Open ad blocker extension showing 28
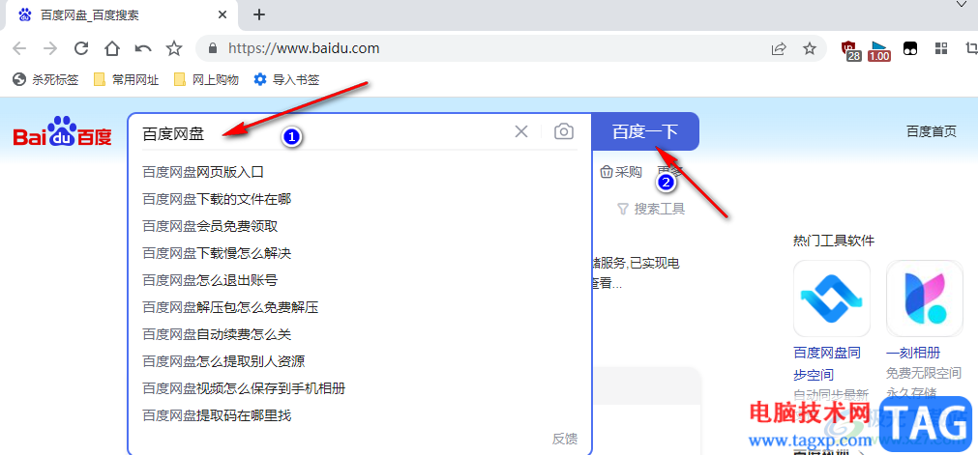 (x=850, y=50)
